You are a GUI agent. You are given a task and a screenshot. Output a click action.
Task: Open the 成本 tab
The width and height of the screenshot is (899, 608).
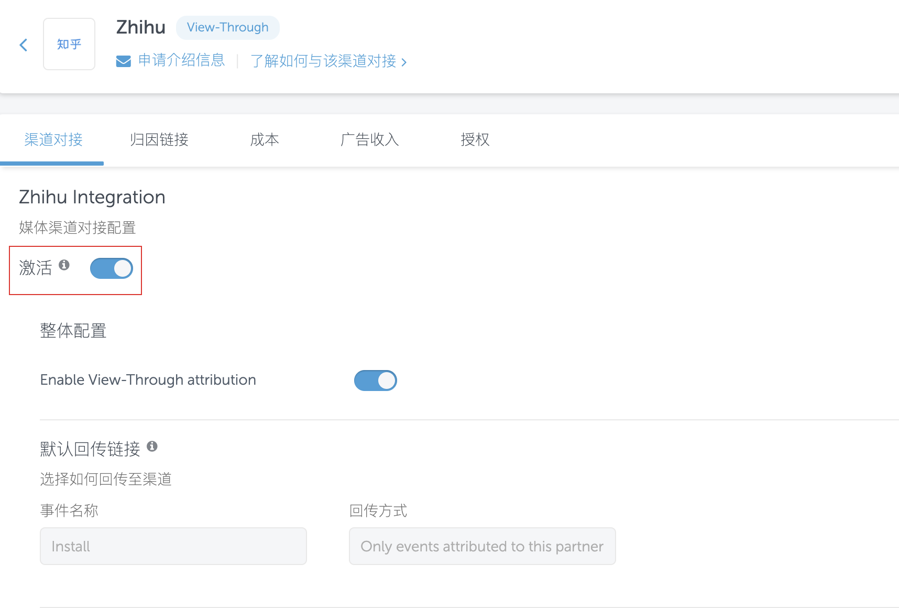click(265, 139)
